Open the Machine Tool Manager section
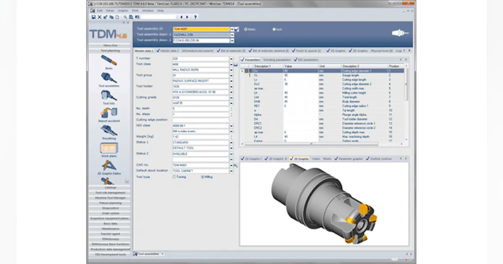 (110, 197)
